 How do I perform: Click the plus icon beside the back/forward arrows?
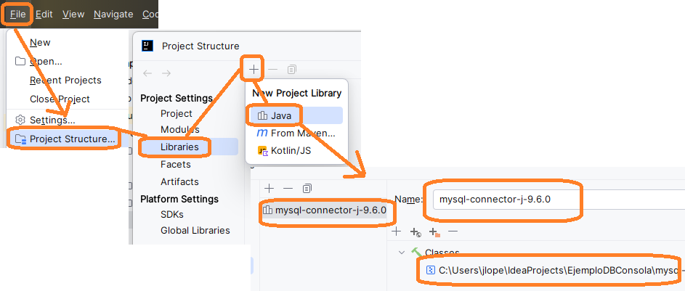pyautogui.click(x=254, y=69)
